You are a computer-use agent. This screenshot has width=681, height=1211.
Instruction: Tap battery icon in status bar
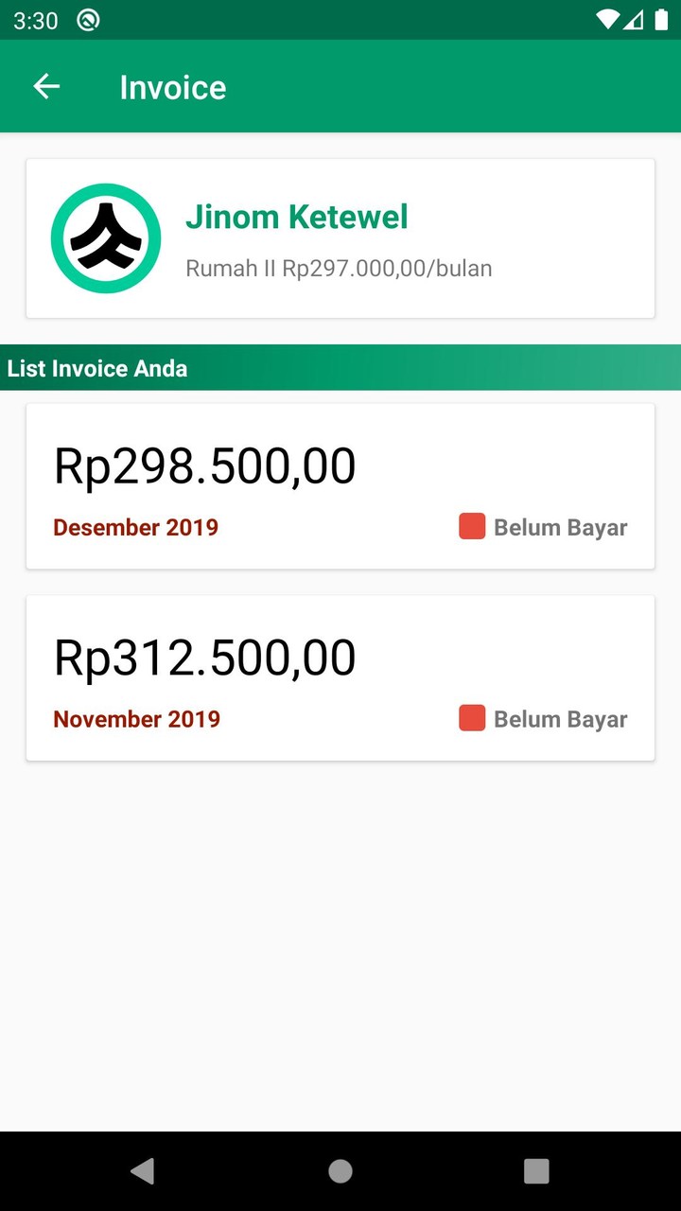(x=660, y=20)
